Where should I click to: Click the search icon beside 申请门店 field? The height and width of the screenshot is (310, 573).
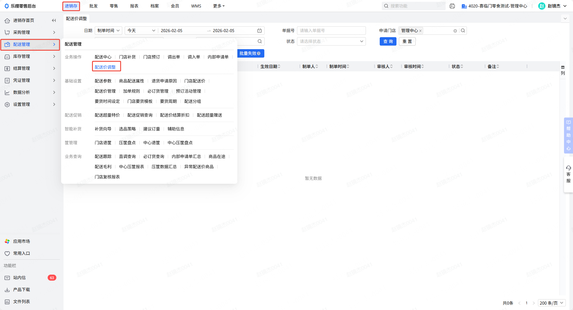463,31
